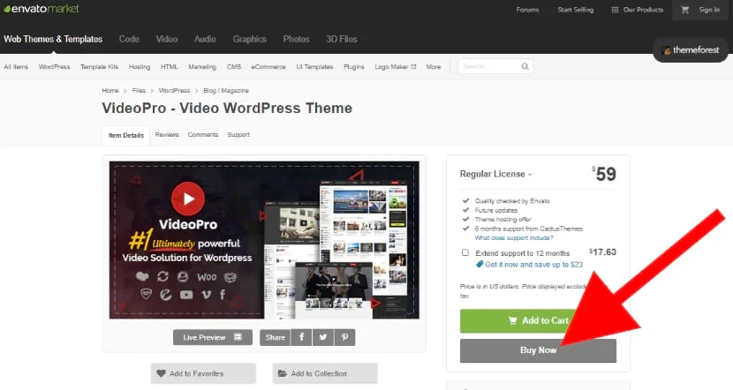733x390 pixels.
Task: Select the 3D Files category
Action: (341, 39)
